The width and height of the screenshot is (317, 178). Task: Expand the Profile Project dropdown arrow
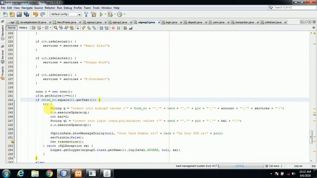click(124, 14)
